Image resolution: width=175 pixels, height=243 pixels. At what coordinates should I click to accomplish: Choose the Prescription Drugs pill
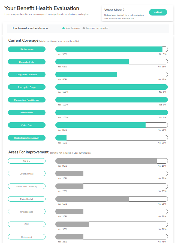point(26,87)
